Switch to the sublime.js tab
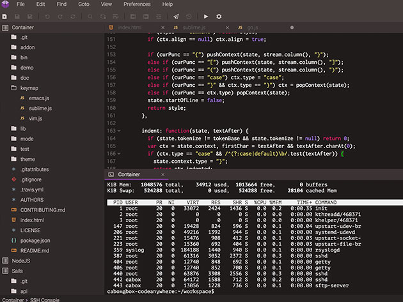The height and width of the screenshot is (302, 403). click(x=194, y=27)
